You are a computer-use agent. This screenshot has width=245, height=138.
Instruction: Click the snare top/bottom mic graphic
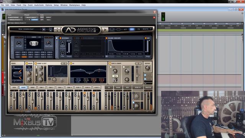[17, 74]
